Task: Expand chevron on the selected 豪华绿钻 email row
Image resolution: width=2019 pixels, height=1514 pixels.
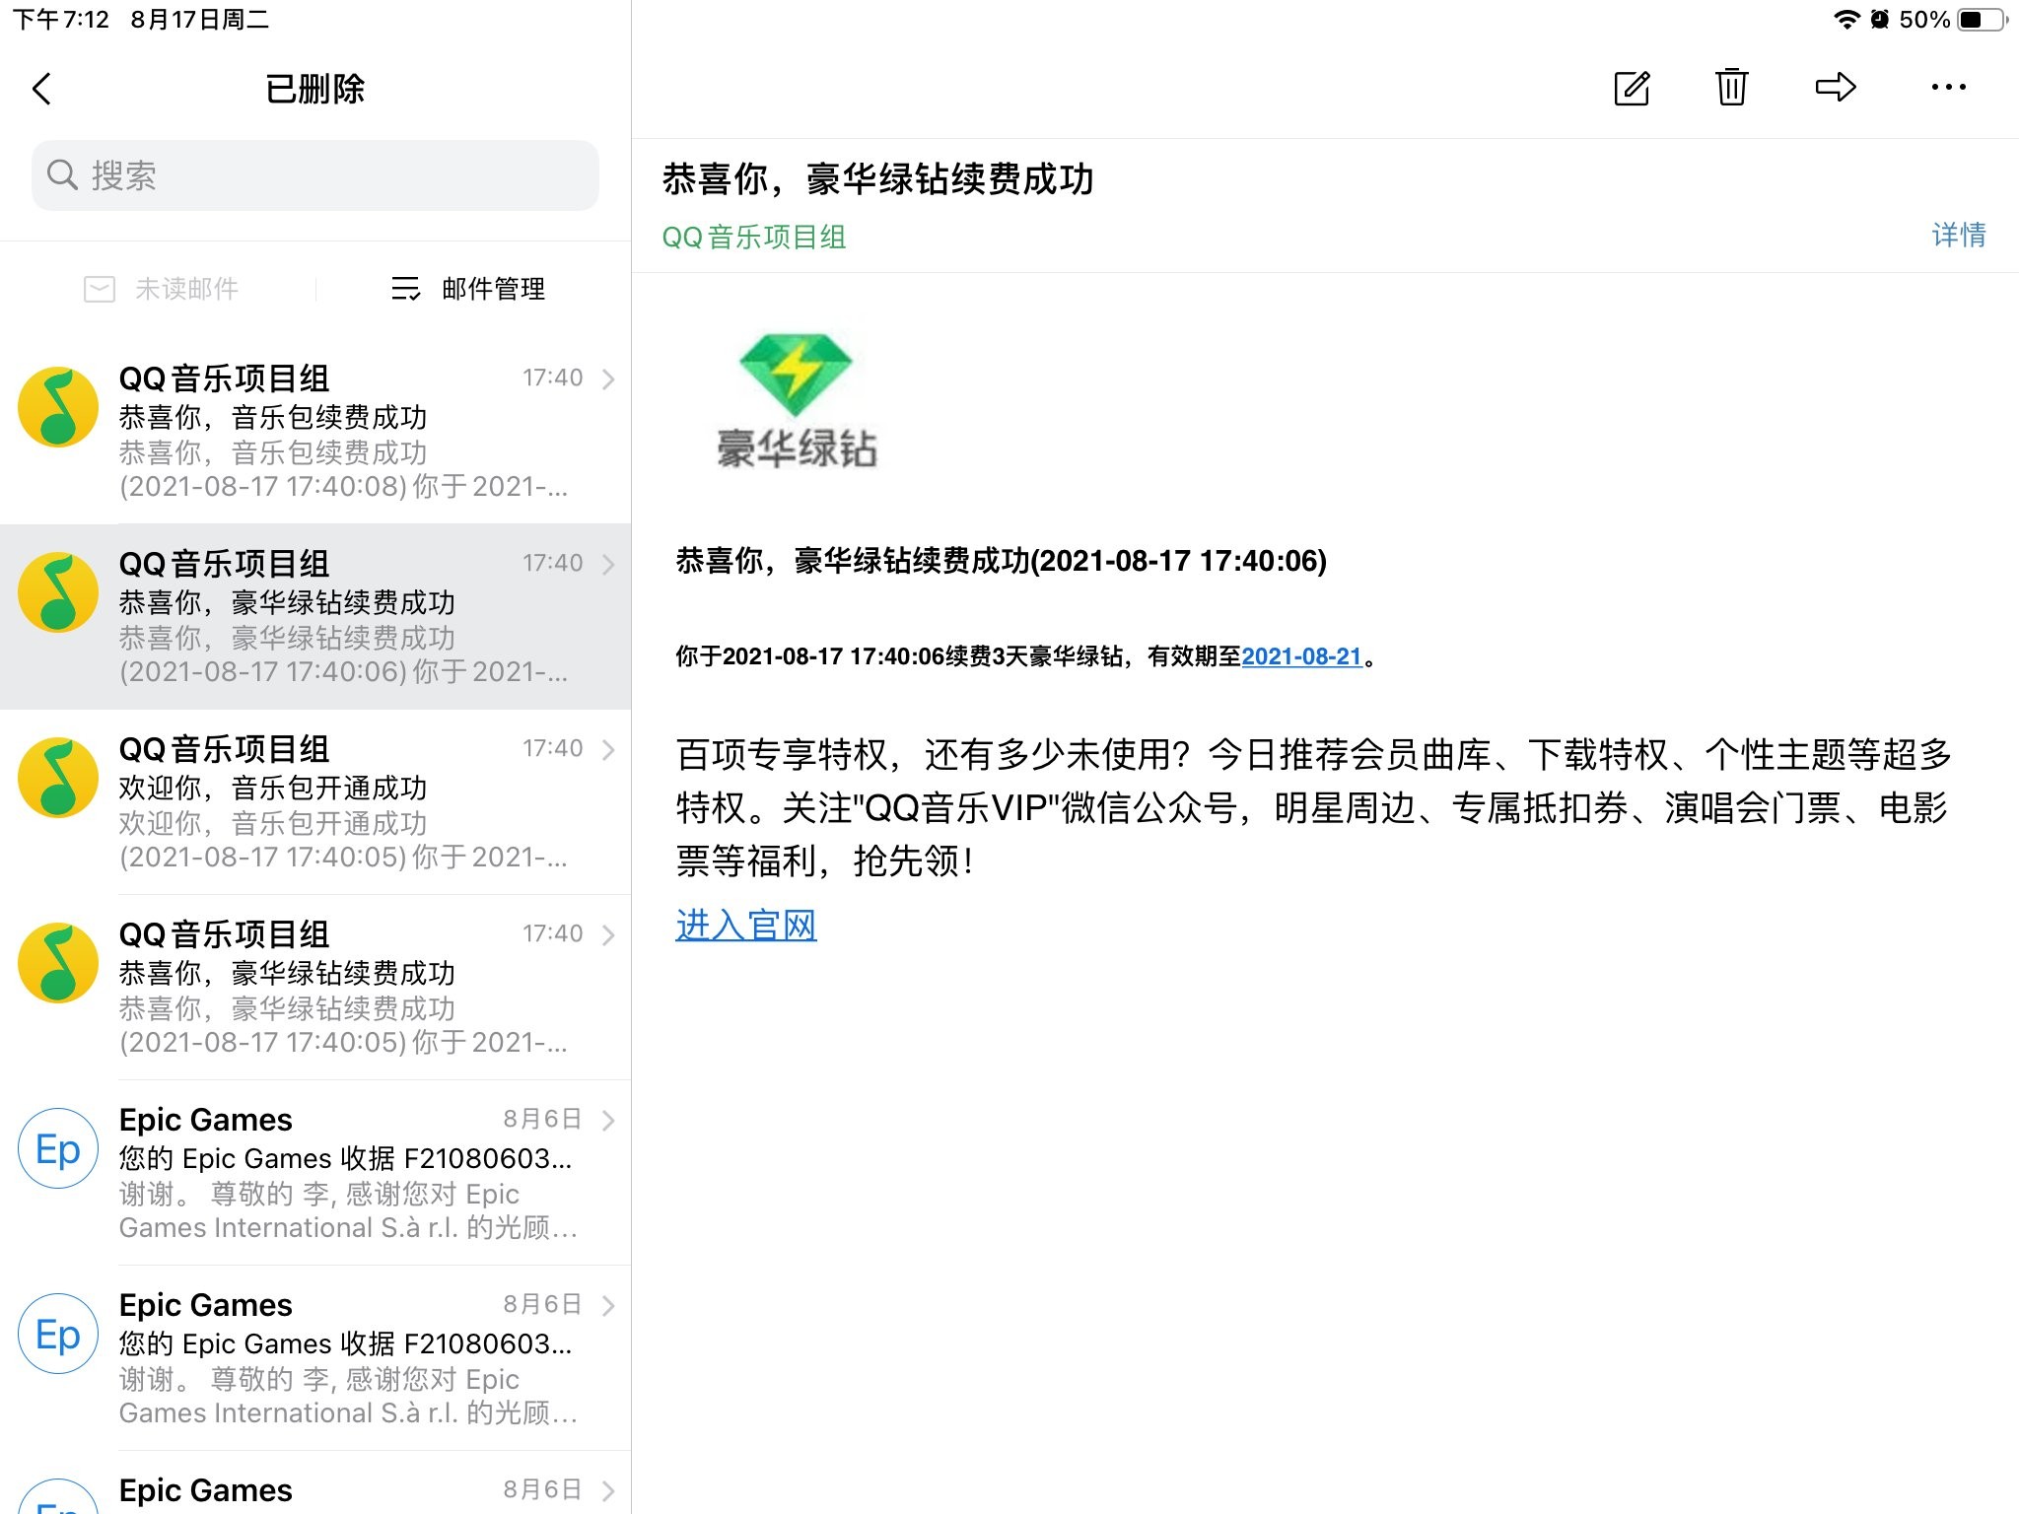Action: pos(608,564)
